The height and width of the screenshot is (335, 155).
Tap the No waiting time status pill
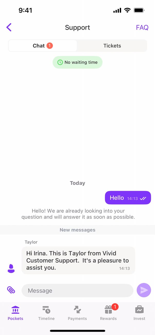78,62
